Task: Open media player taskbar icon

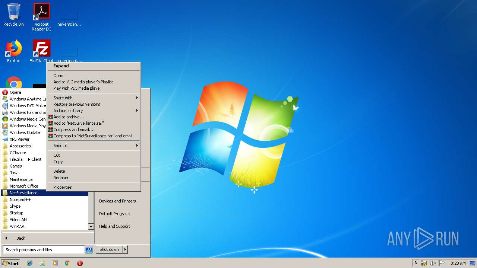Action: coord(55,263)
